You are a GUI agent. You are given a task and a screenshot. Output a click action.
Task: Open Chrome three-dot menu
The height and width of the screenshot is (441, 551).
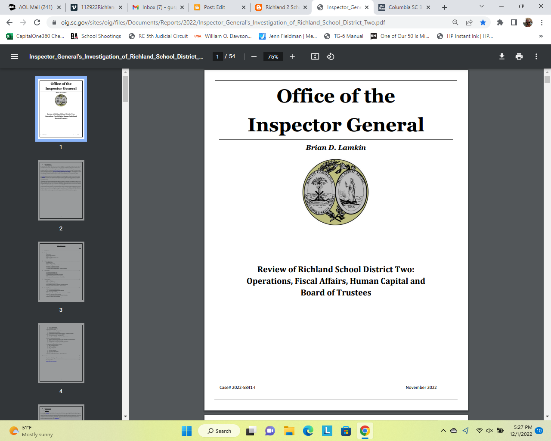coord(542,22)
